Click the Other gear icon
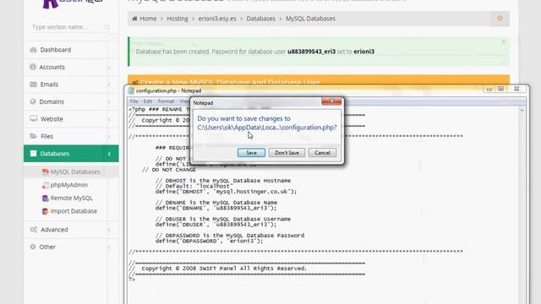Screen dimensions: 541x304 (33, 247)
